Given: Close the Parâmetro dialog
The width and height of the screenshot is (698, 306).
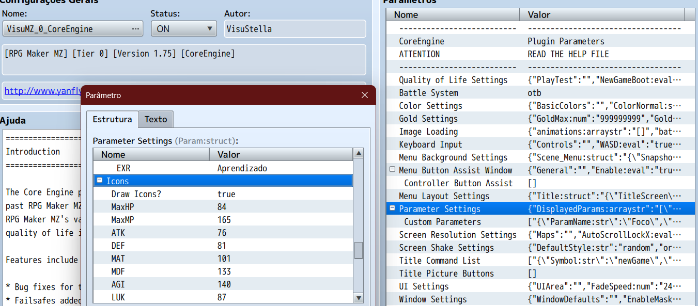Looking at the screenshot, I should click(x=365, y=95).
